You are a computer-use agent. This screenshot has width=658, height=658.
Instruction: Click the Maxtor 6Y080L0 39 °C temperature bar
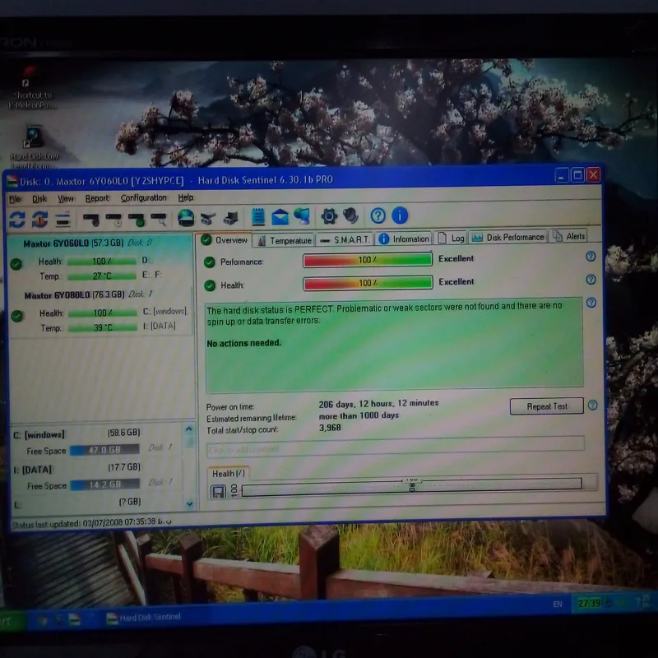(103, 327)
